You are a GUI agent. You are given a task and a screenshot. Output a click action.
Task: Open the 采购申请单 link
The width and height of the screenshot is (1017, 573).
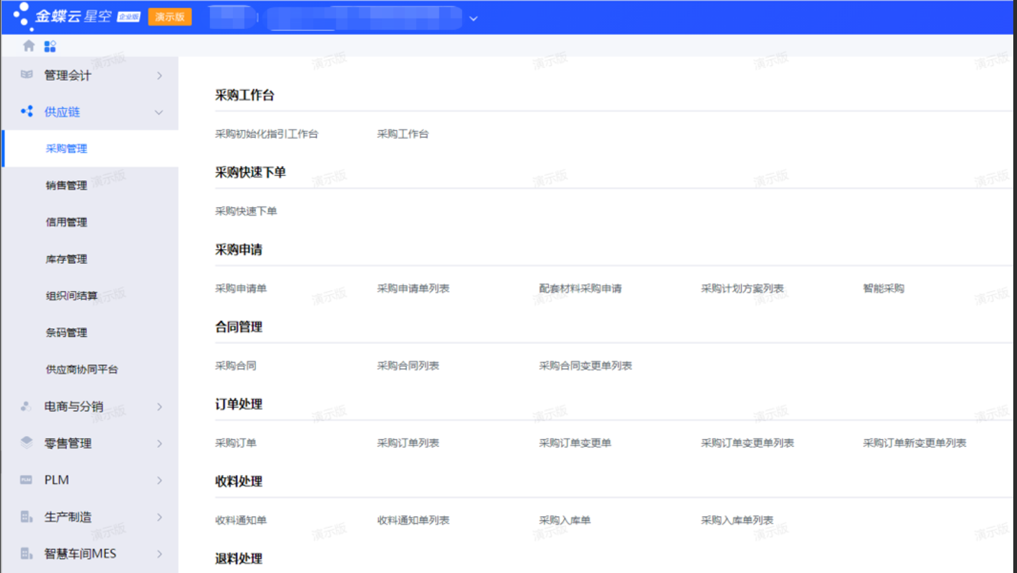[x=240, y=288]
